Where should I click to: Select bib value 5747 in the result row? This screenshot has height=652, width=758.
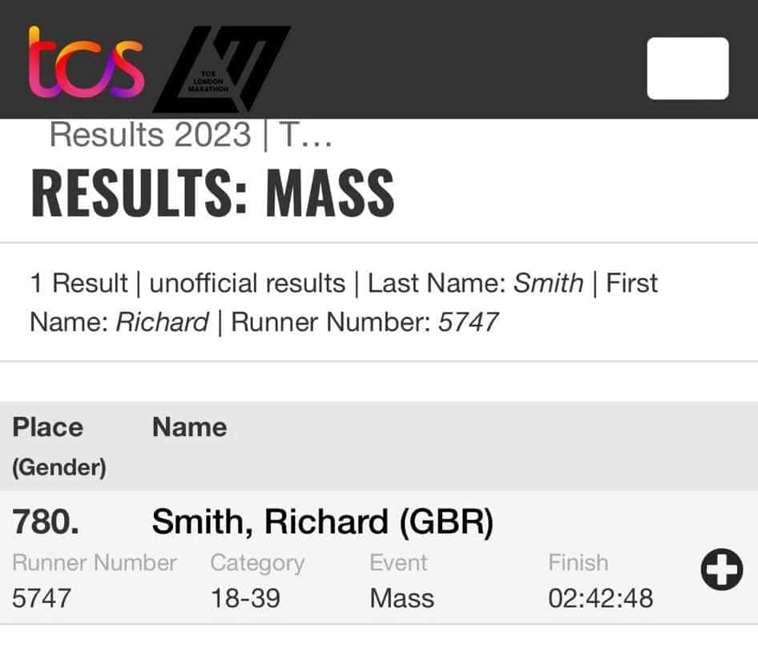point(42,598)
